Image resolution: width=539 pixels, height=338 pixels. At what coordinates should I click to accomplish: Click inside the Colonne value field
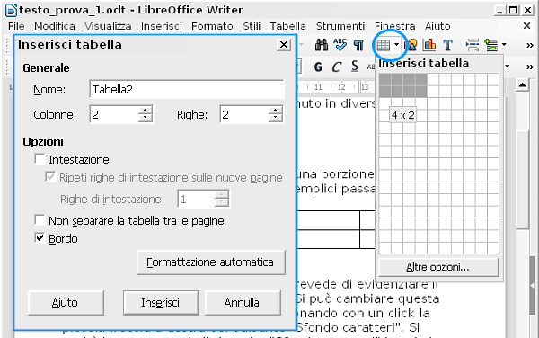point(114,114)
